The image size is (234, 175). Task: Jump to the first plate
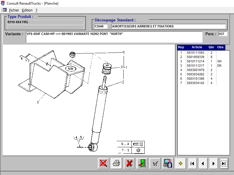(x=192, y=163)
